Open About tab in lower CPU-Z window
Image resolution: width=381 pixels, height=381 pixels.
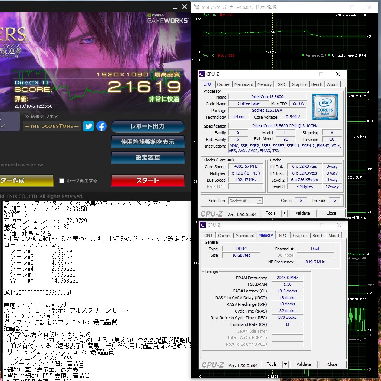coord(334,236)
